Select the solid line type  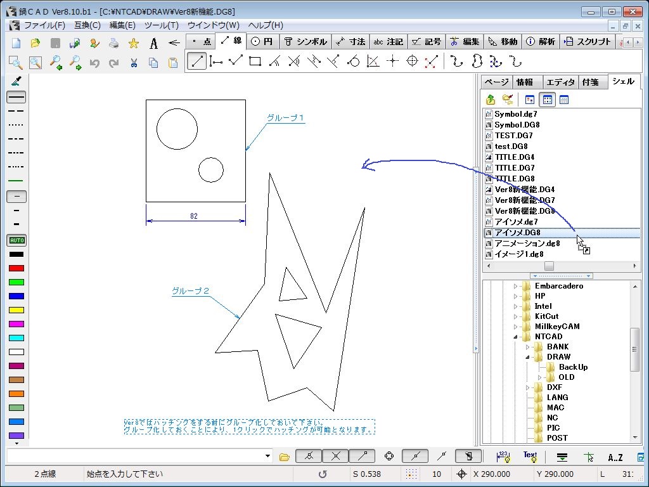[16, 97]
